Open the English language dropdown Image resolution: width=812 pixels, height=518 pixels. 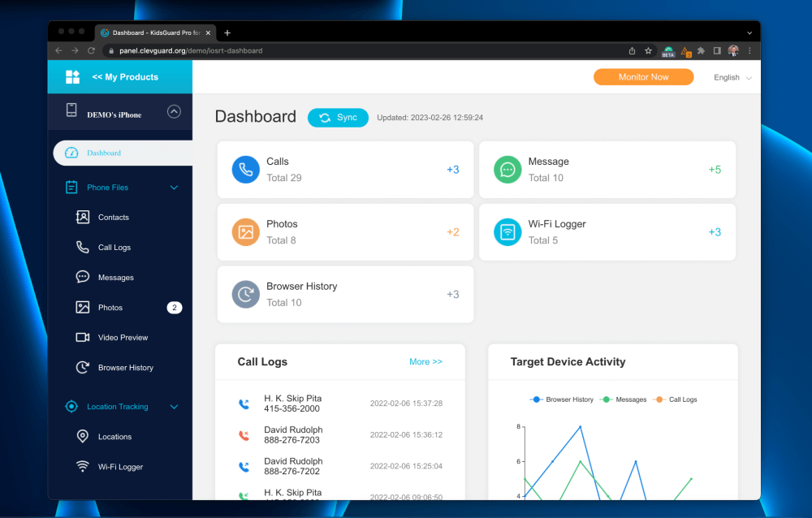click(x=732, y=77)
